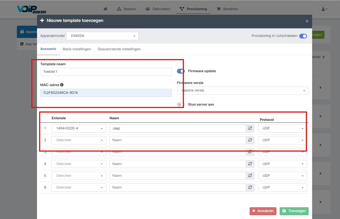Click the Naam input field in row 5
Viewport: 340px width, 219px height.
coord(178,176)
